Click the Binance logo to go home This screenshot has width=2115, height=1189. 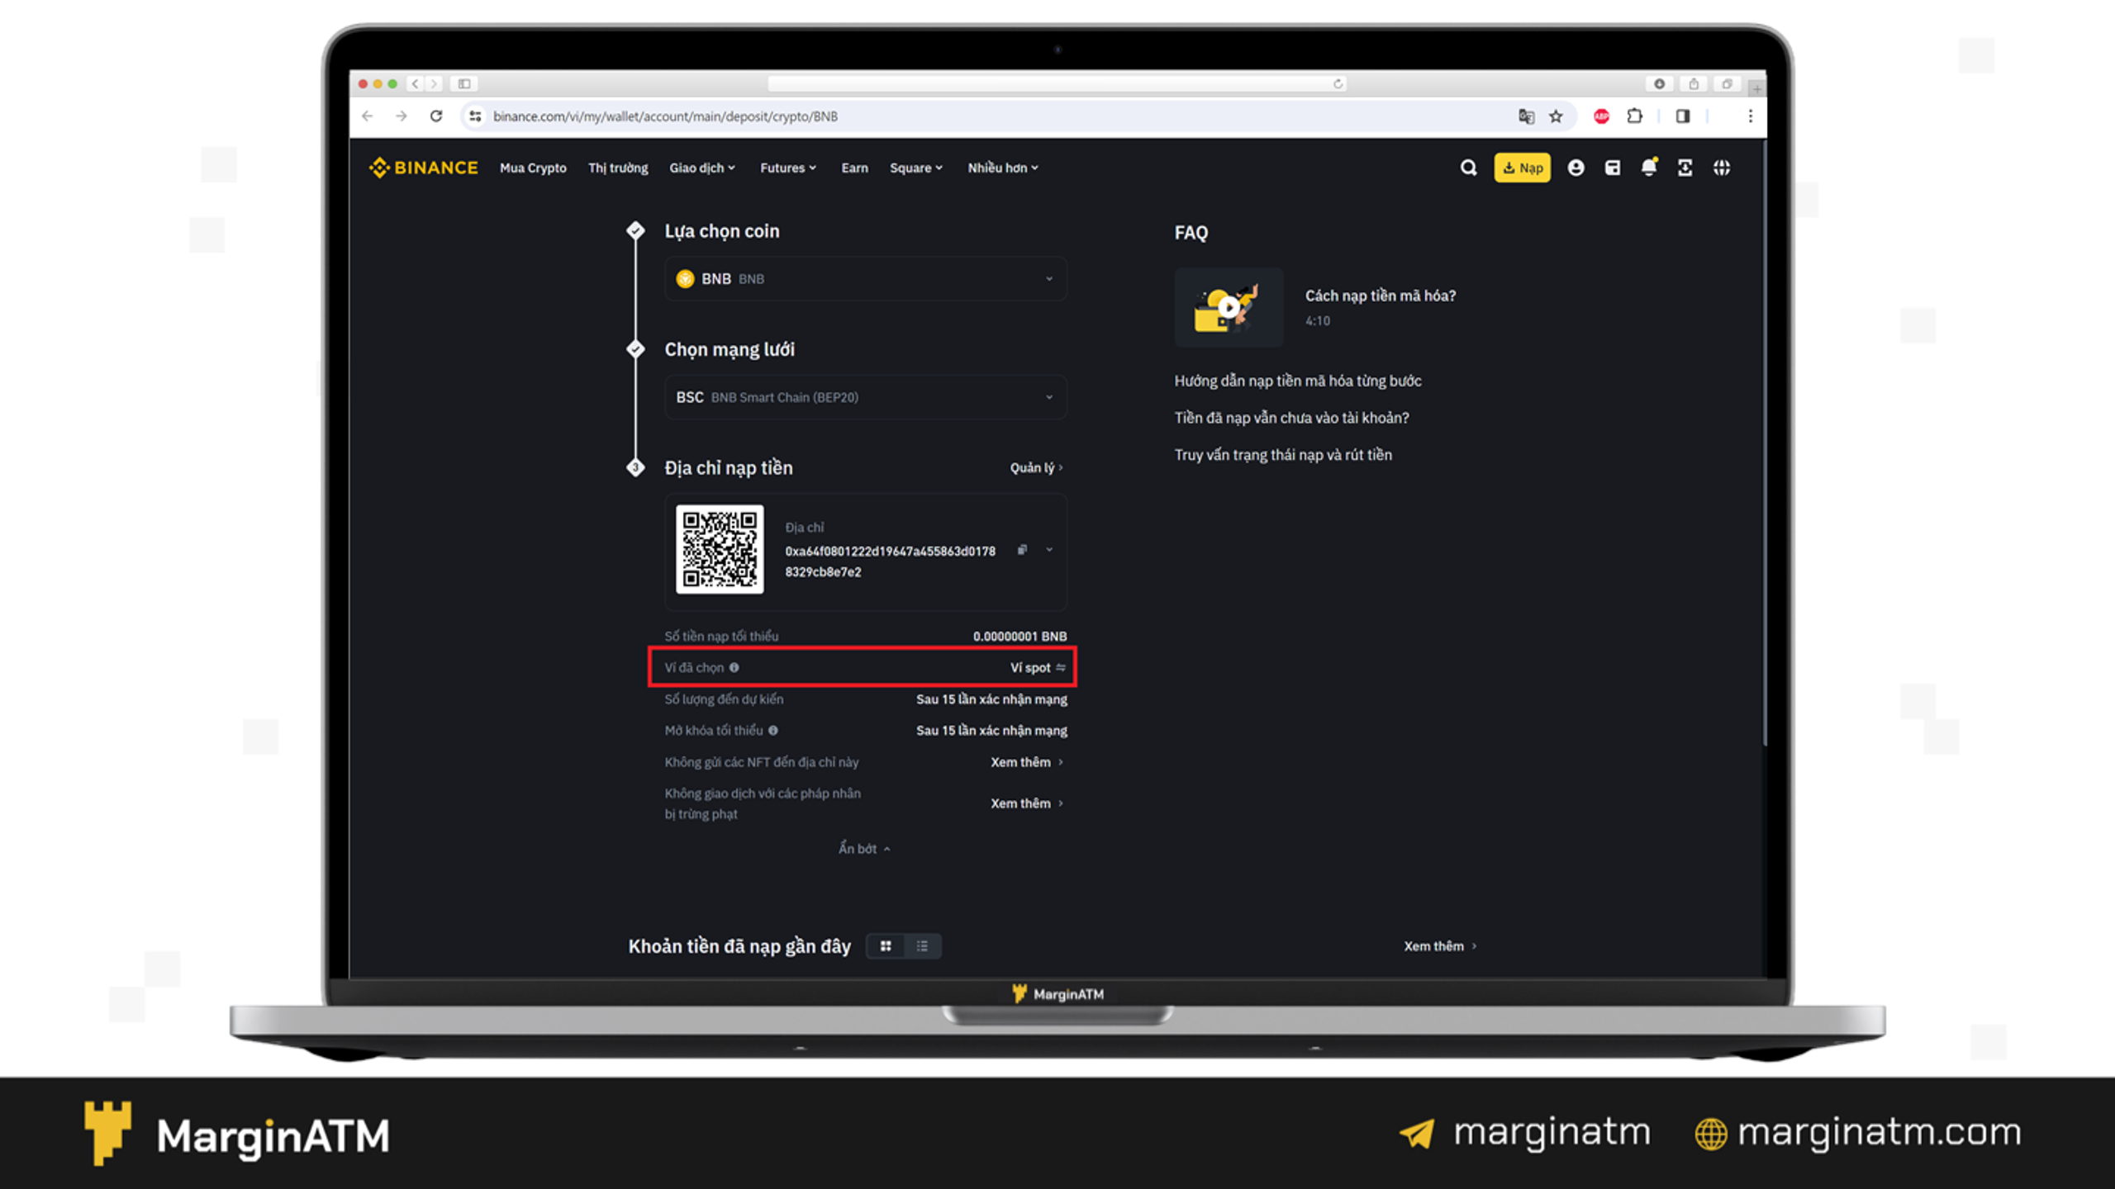point(421,165)
